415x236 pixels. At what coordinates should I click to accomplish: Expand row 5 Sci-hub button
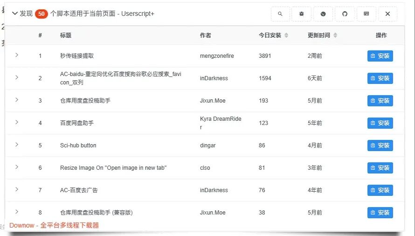point(17,145)
